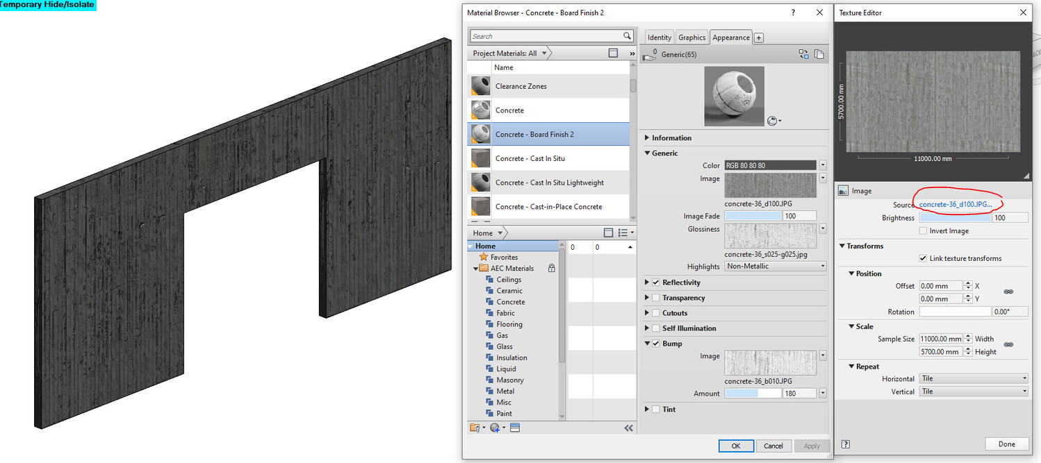1041x463 pixels.
Task: Click Done in the Texture Editor
Action: 1006,444
